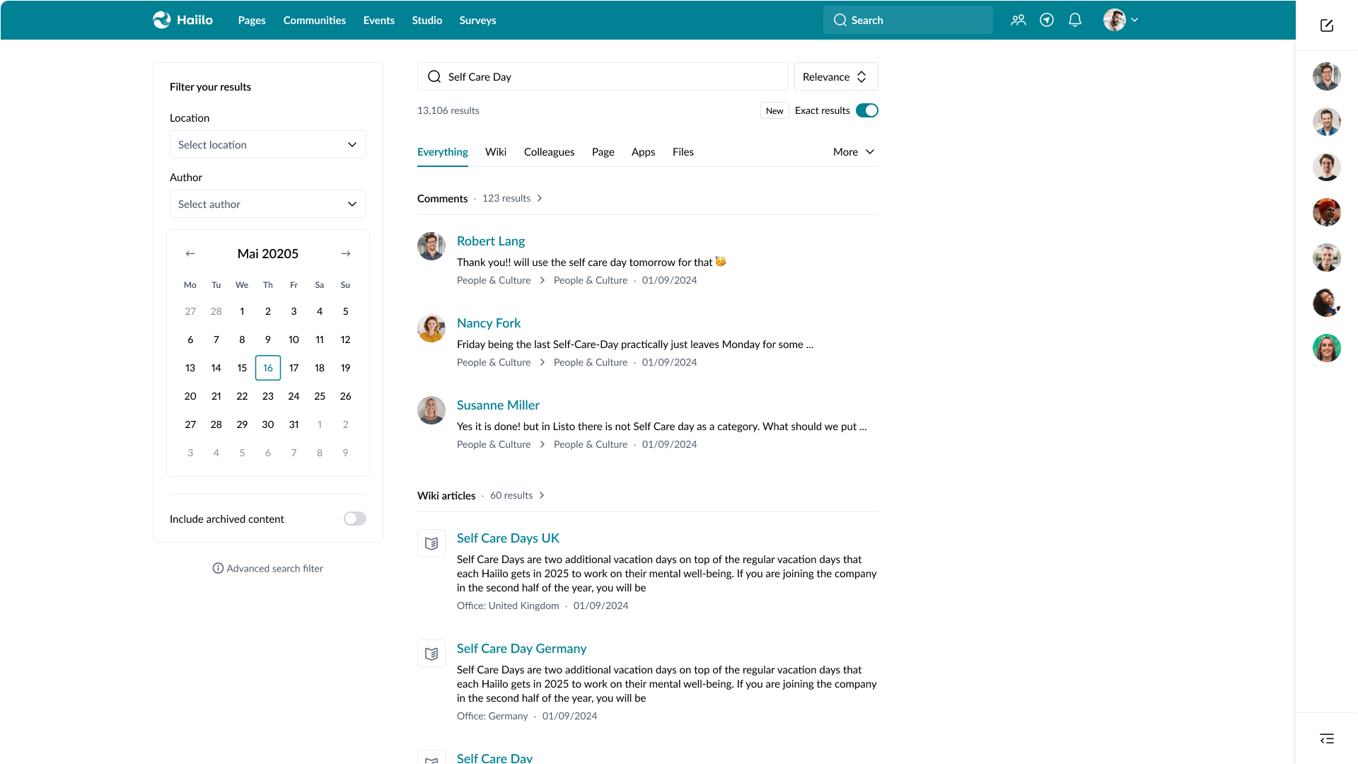Click the compose new post icon
This screenshot has width=1358, height=764.
pos(1327,25)
